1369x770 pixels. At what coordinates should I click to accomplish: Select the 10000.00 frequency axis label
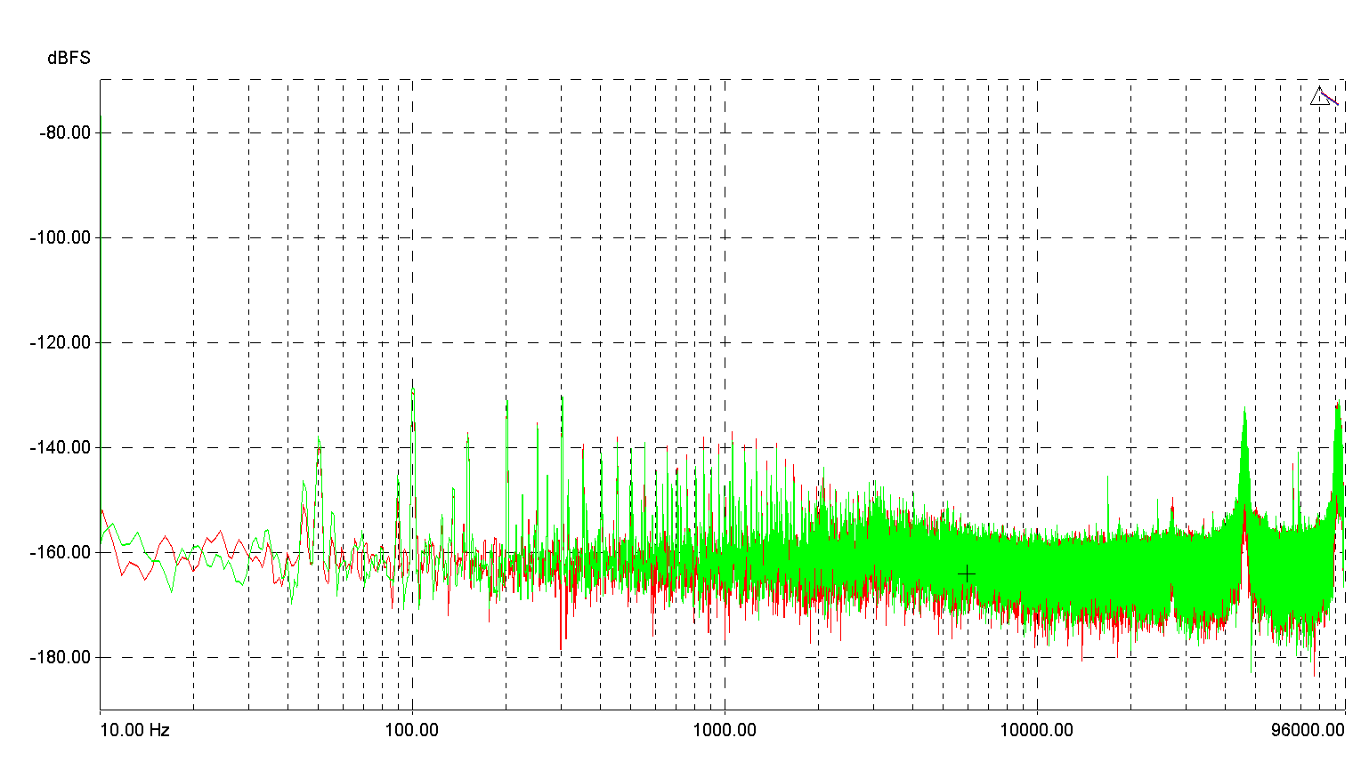click(x=1037, y=730)
